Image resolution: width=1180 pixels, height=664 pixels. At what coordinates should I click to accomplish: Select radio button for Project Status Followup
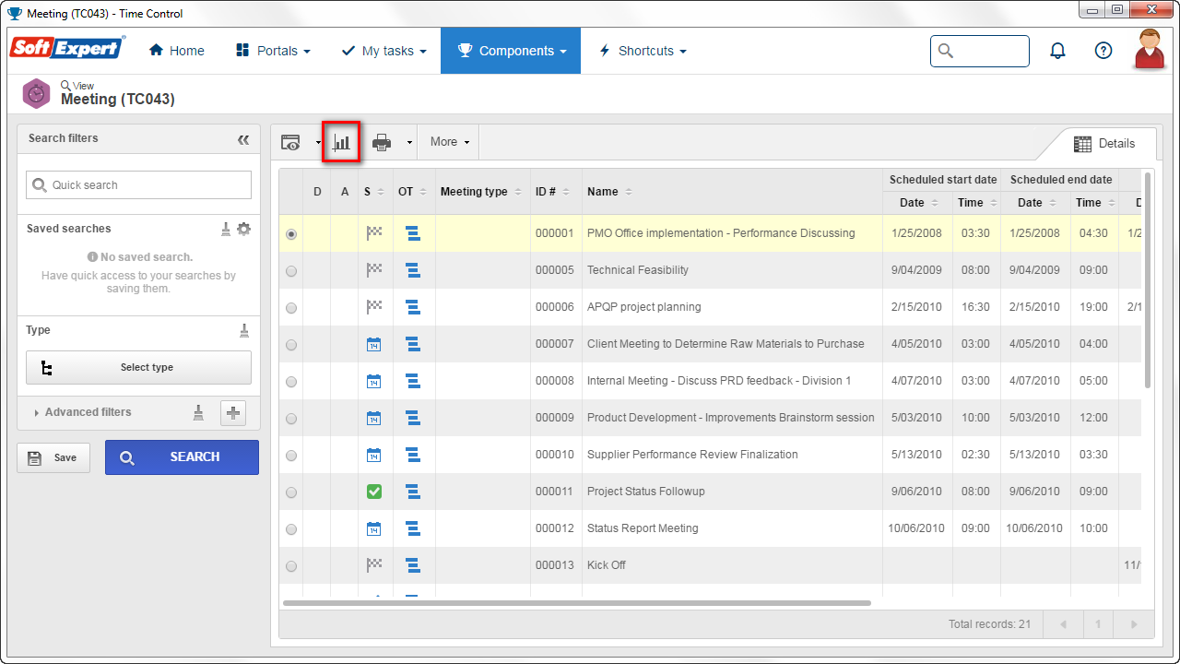[291, 492]
